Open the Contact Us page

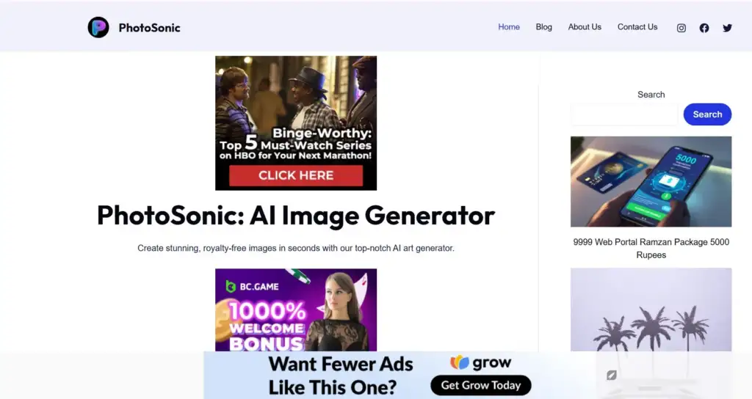(x=637, y=27)
